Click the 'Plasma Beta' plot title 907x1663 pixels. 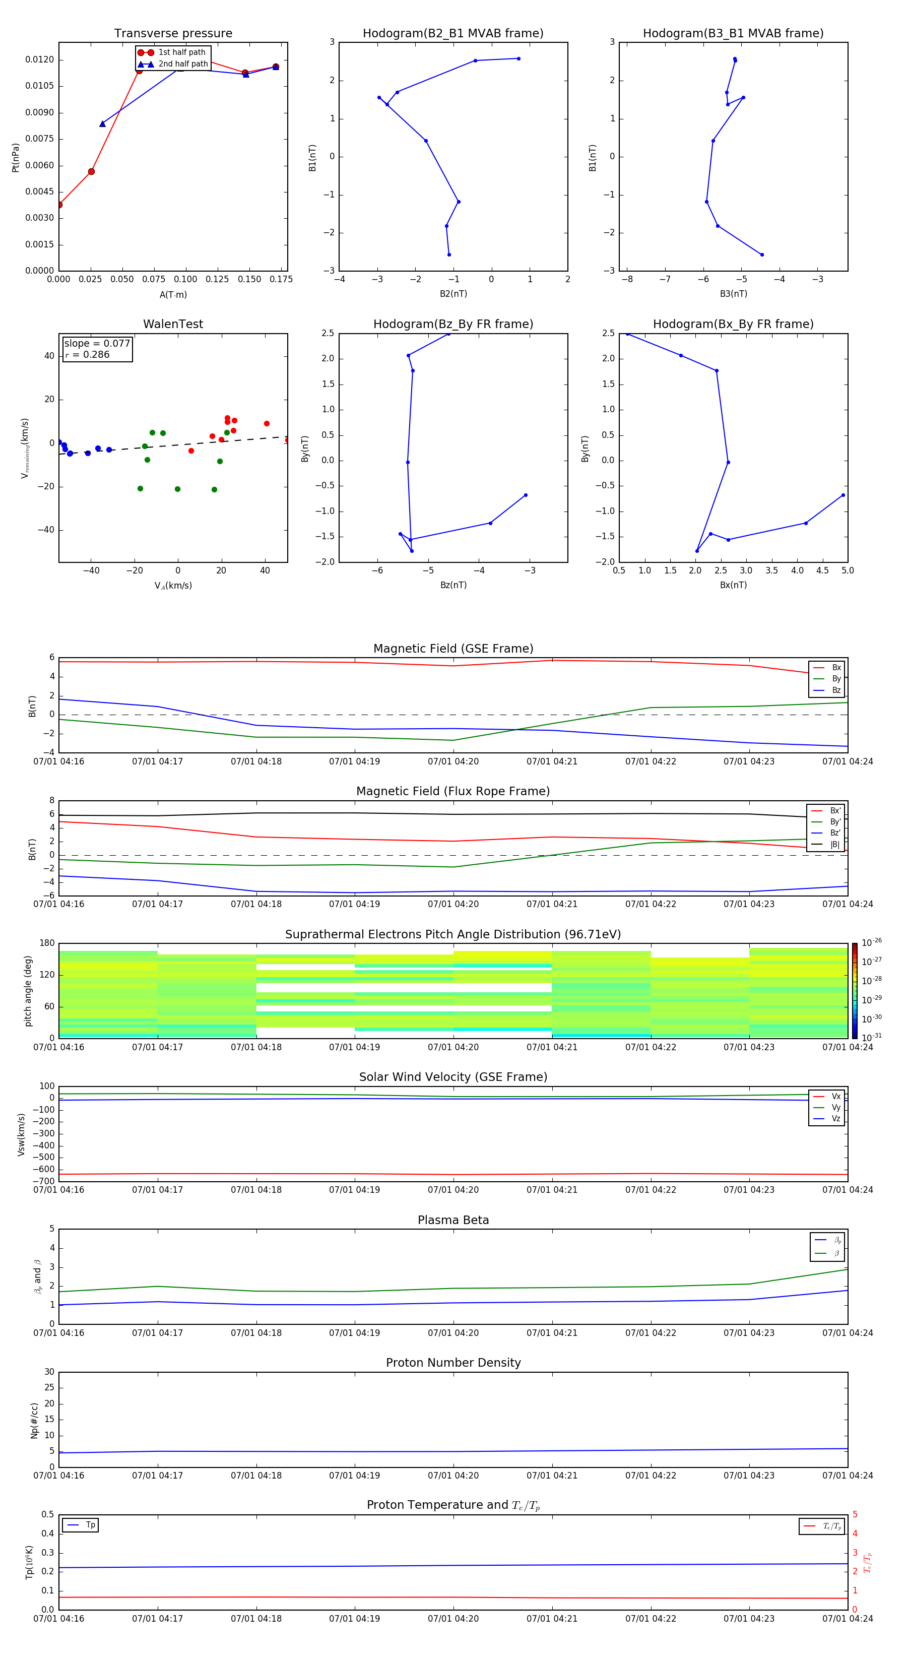point(453,1220)
